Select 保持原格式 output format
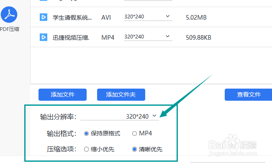Screen dimensions: 272x163 click(86, 134)
